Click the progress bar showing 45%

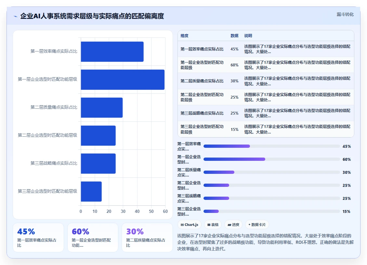point(271,146)
